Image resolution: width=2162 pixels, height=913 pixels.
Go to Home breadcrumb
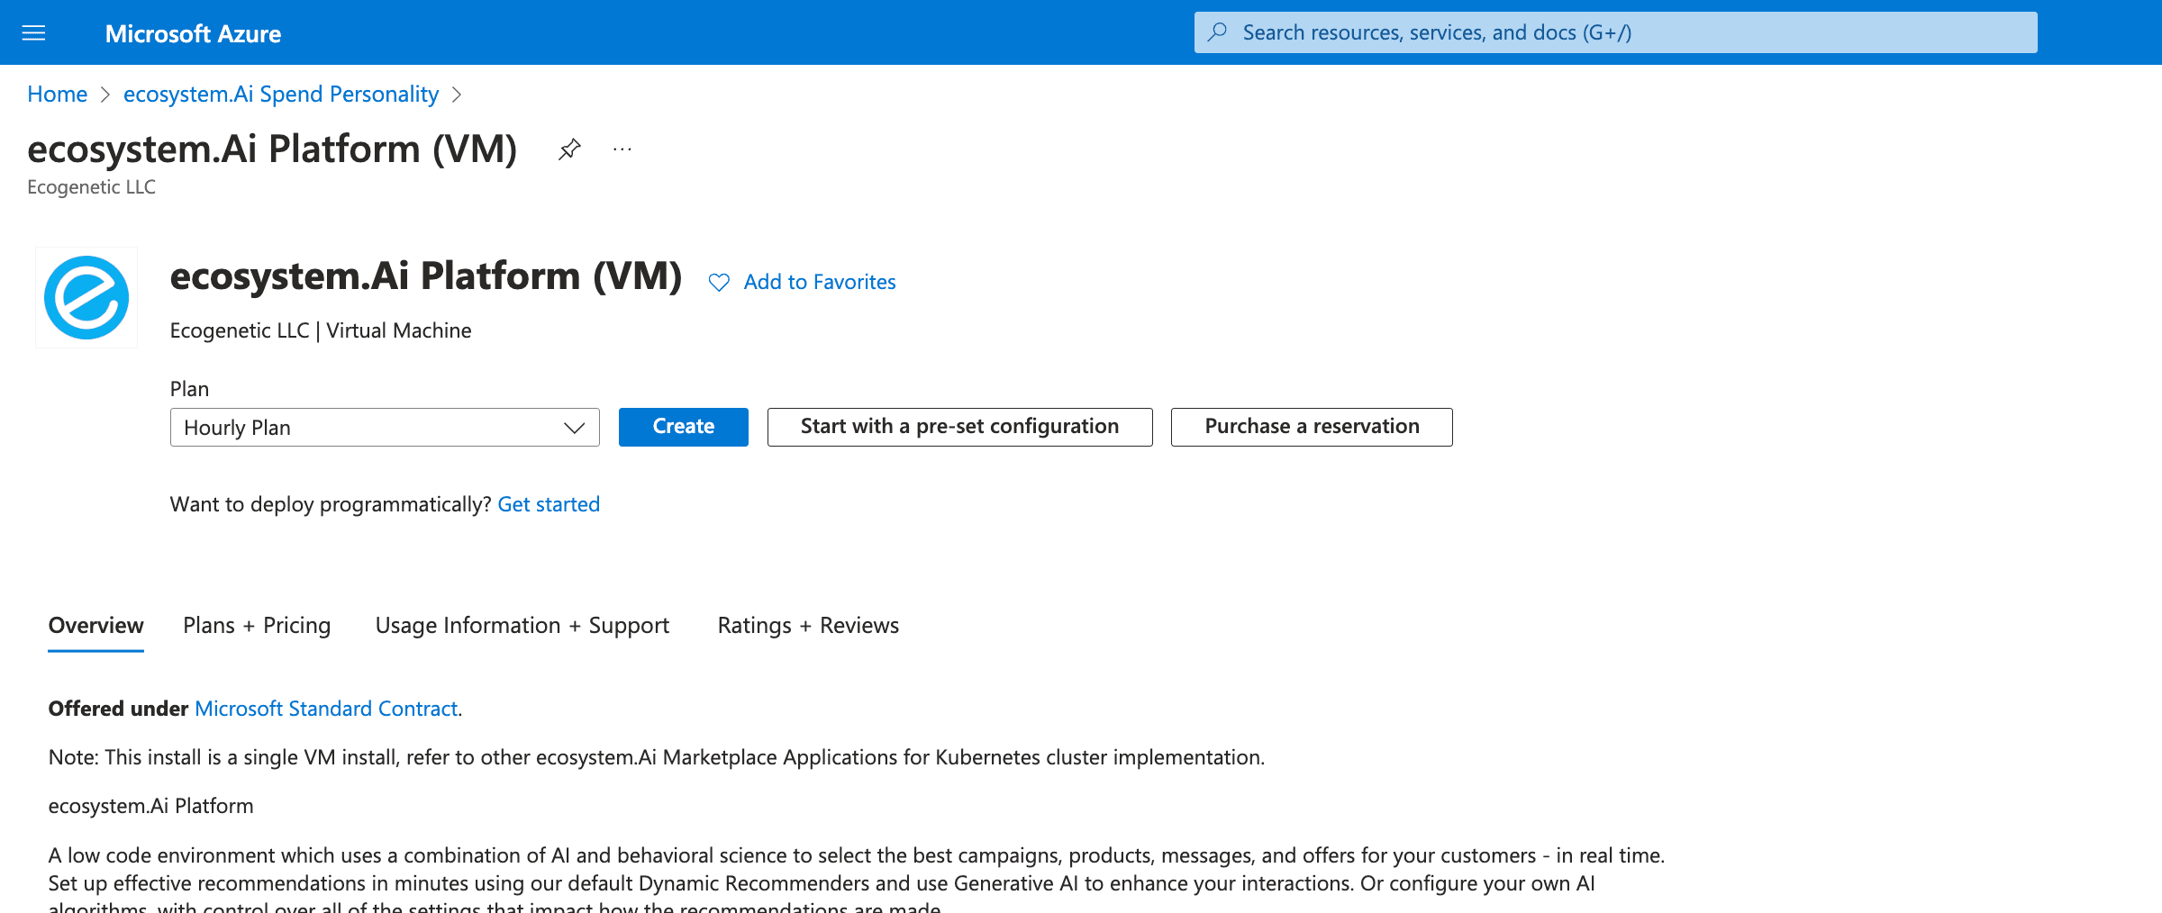[57, 94]
